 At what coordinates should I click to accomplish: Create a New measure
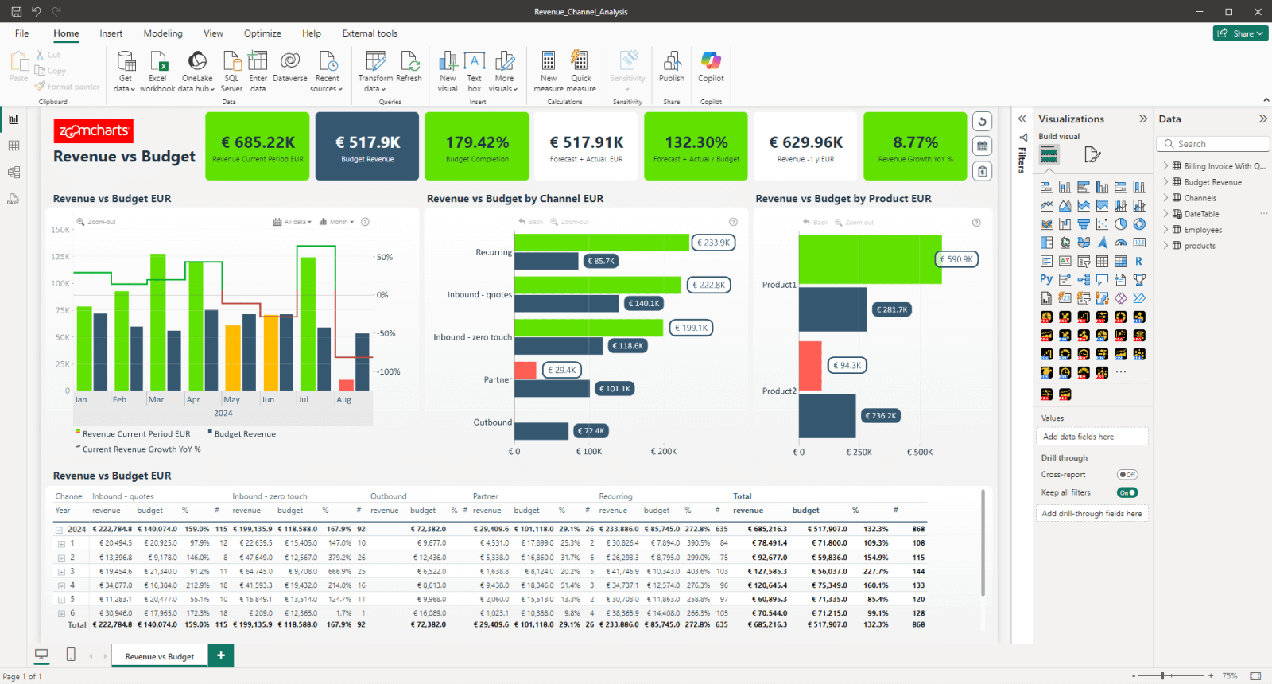coord(549,72)
